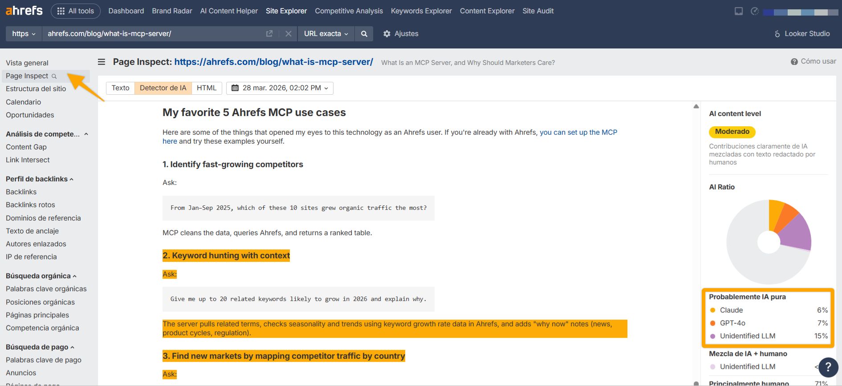
Task: Click the Ahrefs logo
Action: point(24,10)
